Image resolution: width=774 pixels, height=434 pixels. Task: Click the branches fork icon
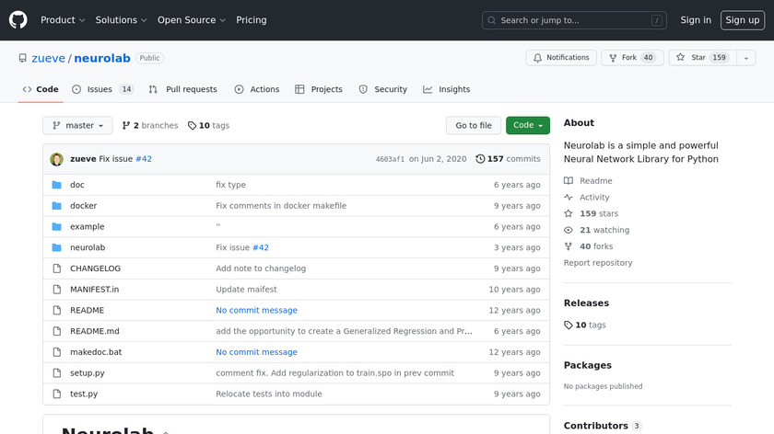click(x=126, y=126)
